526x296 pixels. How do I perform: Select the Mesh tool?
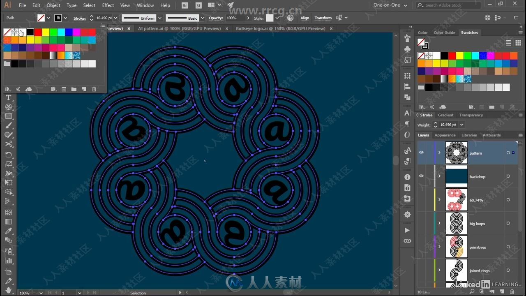(x=8, y=213)
